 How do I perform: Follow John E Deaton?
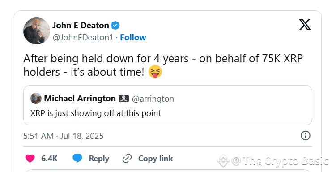(133, 38)
